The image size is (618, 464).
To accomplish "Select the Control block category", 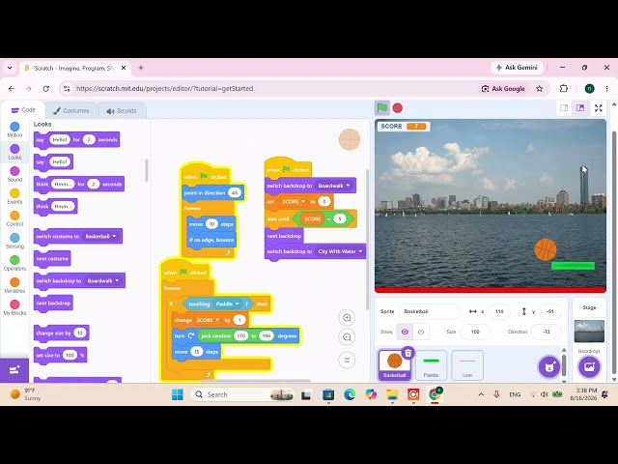I will pos(14,218).
